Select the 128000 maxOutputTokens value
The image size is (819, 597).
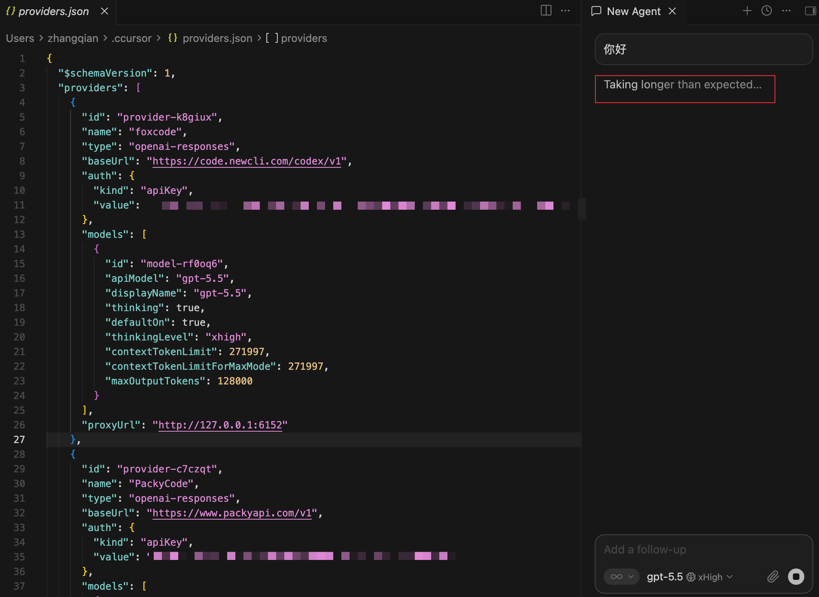point(235,381)
